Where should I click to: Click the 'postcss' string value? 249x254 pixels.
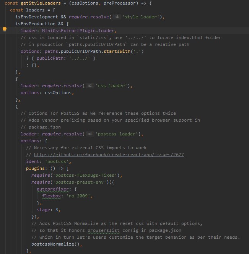click(x=57, y=161)
